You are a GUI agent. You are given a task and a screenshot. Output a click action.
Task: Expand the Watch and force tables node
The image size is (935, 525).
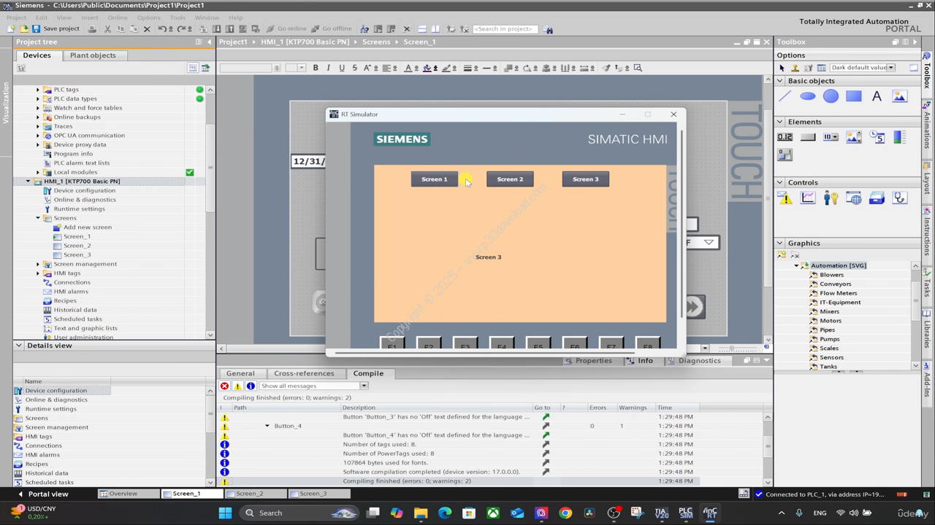point(38,108)
